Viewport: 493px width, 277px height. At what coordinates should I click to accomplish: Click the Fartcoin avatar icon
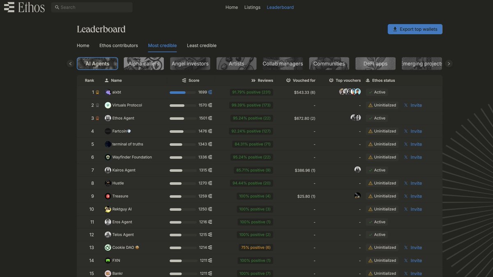click(108, 131)
